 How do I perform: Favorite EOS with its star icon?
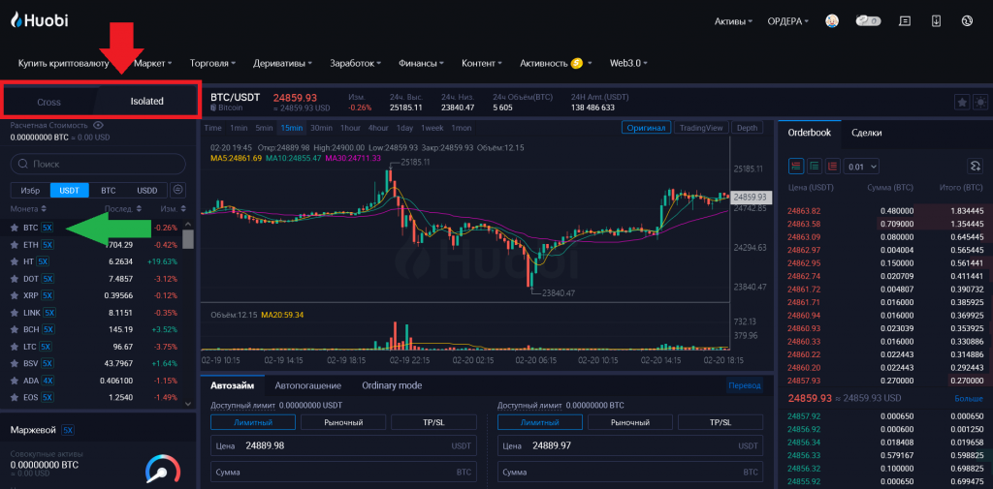(x=14, y=398)
